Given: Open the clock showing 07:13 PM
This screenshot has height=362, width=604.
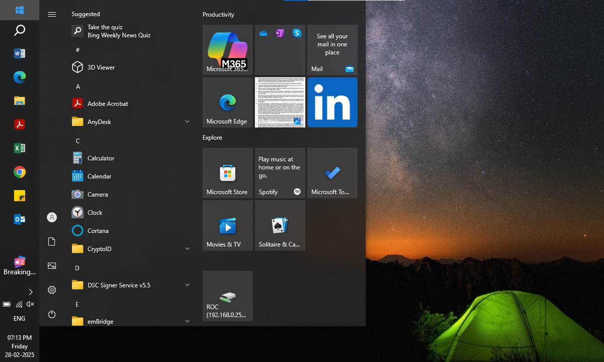Looking at the screenshot, I should [x=19, y=346].
